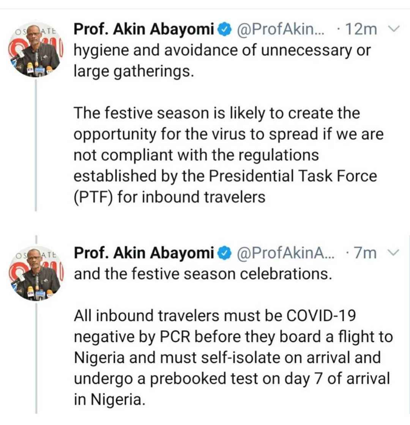This screenshot has width=410, height=425.
Task: Open the tweet text "and the festive season celebrations."
Action: coord(203,274)
